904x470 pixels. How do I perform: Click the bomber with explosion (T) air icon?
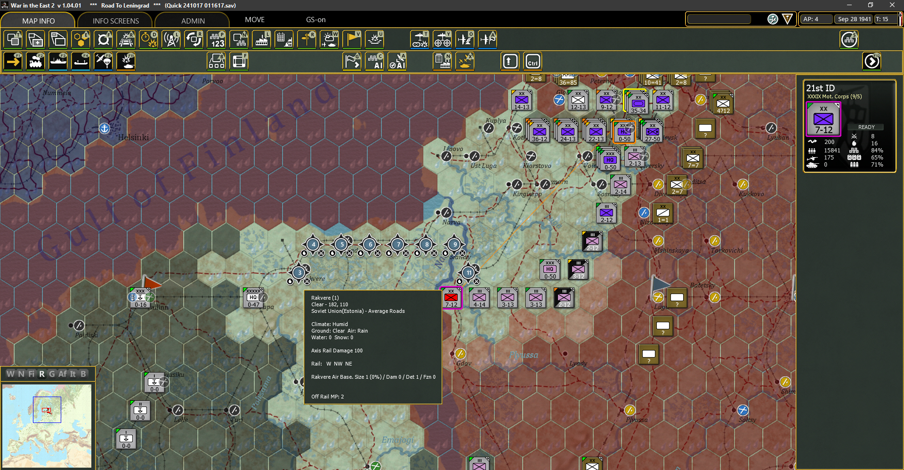[420, 40]
